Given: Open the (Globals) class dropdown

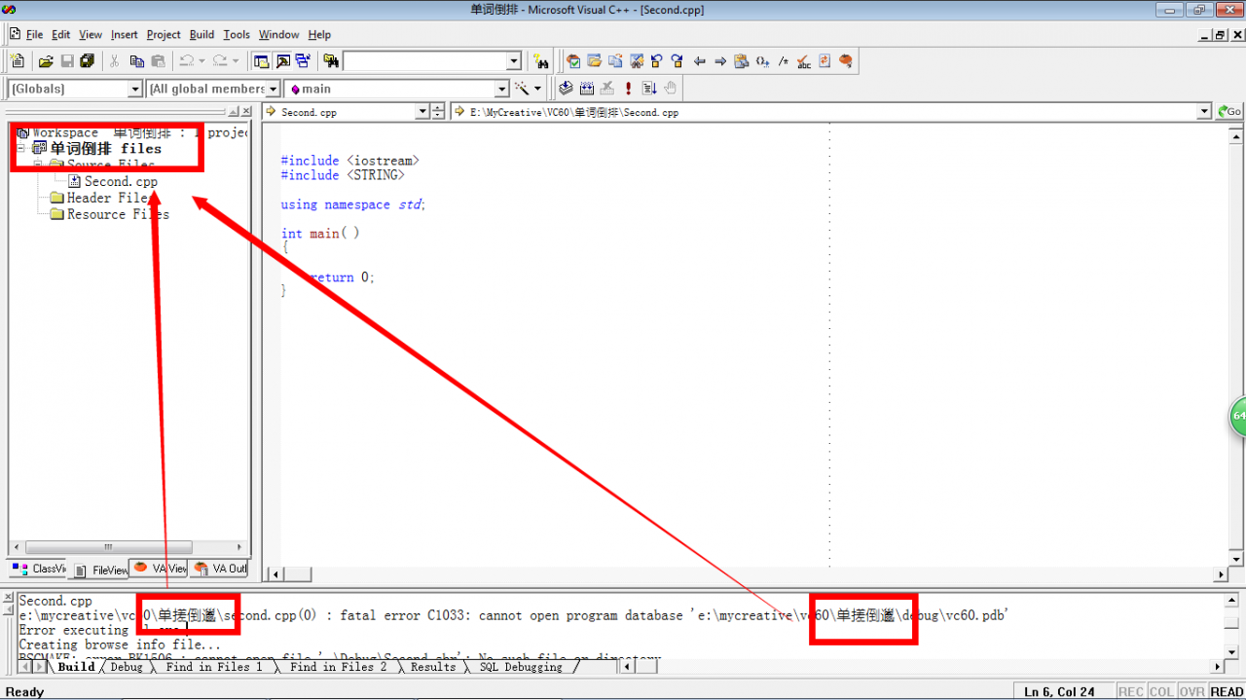Looking at the screenshot, I should coord(135,89).
